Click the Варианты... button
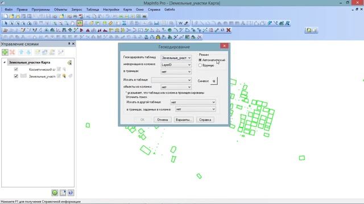Screen dimensions: 364x204 183,120
